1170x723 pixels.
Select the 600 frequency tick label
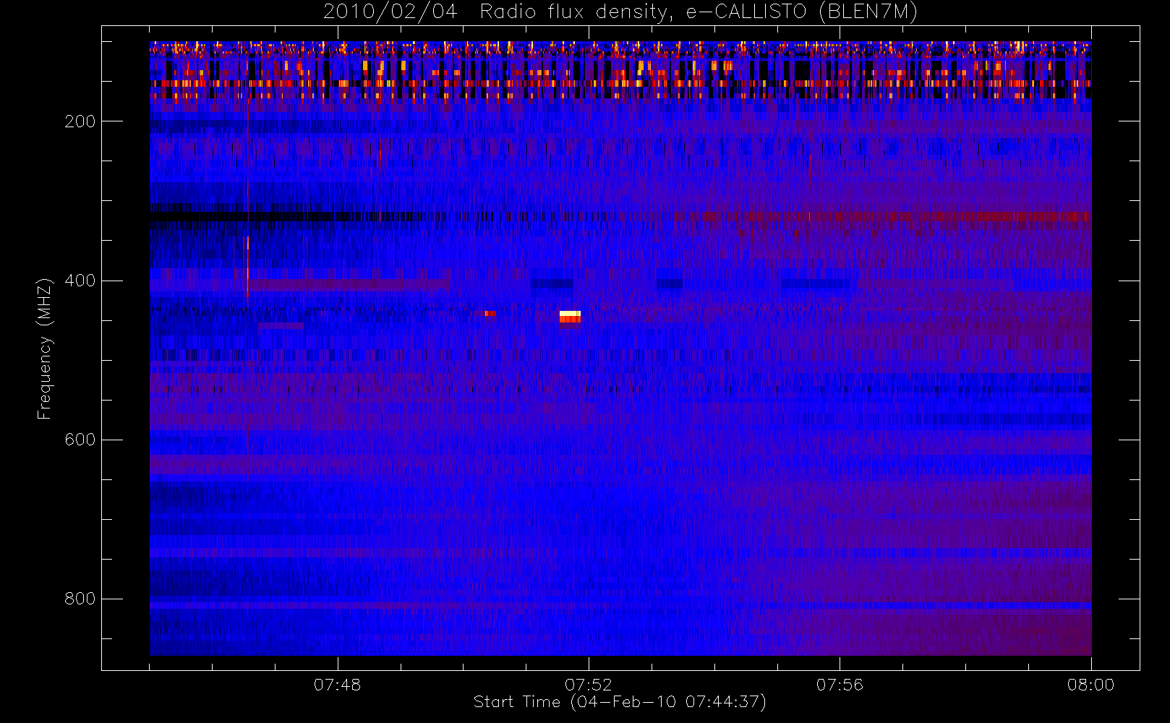tap(80, 440)
